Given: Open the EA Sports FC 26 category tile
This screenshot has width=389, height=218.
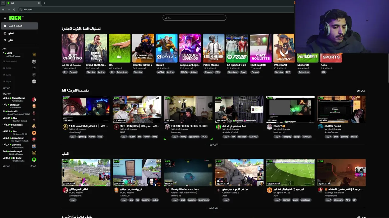Looking at the screenshot, I should click(x=237, y=48).
